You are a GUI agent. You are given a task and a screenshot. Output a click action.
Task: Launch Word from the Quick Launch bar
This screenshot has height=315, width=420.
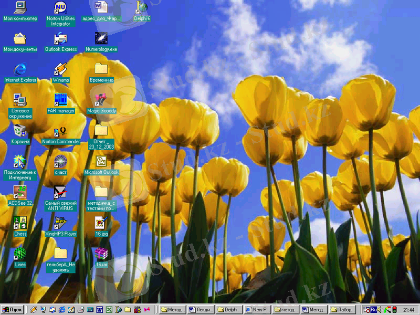click(x=99, y=310)
